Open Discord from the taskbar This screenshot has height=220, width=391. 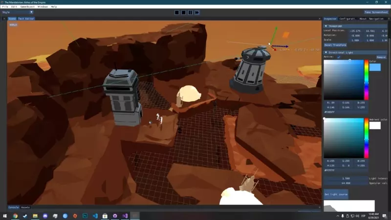click(x=45, y=216)
